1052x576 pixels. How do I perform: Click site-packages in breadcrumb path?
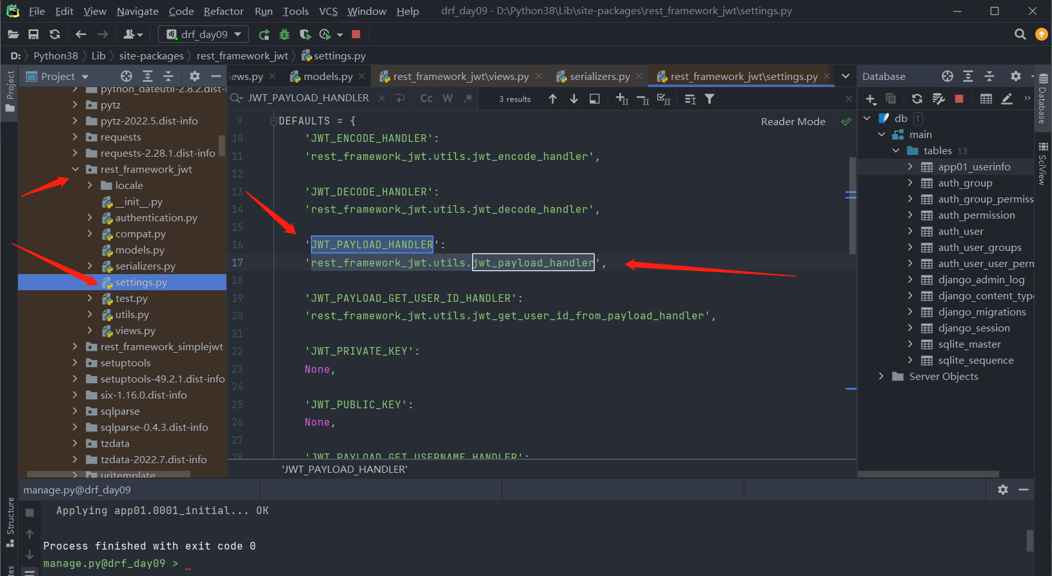click(x=152, y=56)
